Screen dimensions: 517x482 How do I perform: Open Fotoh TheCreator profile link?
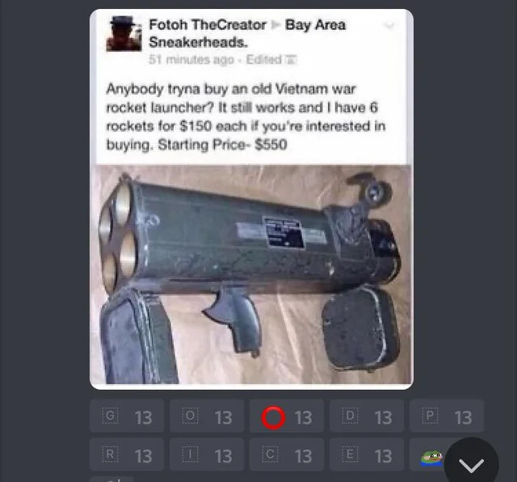(208, 25)
